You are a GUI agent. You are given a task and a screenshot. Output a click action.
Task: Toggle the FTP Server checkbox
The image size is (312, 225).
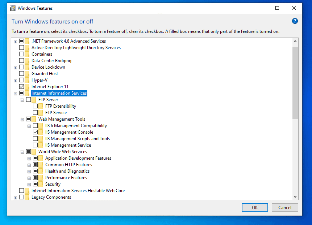click(x=29, y=100)
